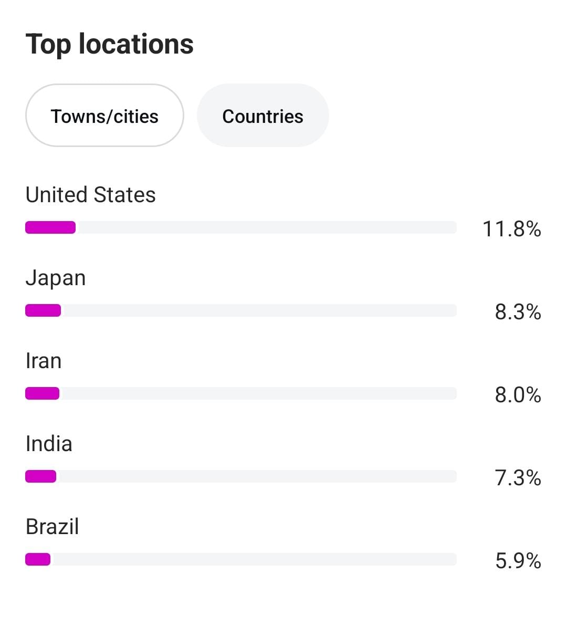This screenshot has width=567, height=626.
Task: Select the United States country label
Action: 90,195
